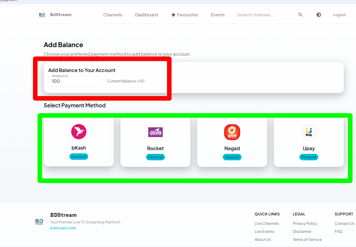Open the Dashboard page
The height and width of the screenshot is (247, 356).
pyautogui.click(x=146, y=15)
